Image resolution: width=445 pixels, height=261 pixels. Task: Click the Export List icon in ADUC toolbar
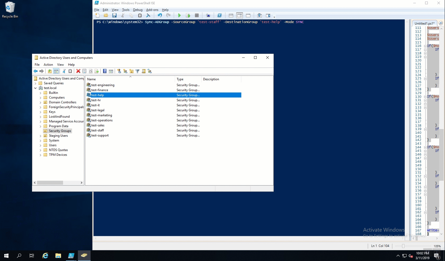[97, 71]
